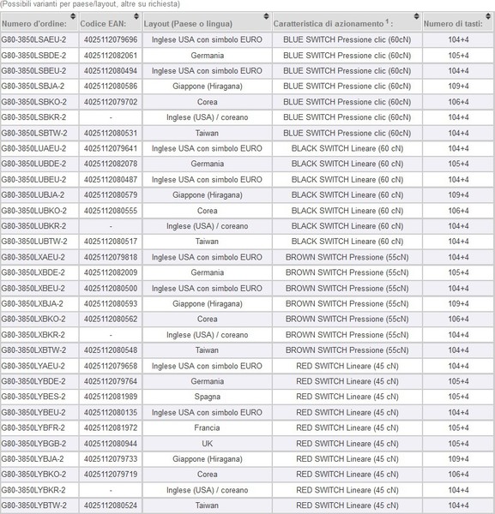The width and height of the screenshot is (495, 514).
Task: Sort by Numero di tasti arrows
Action: pyautogui.click(x=488, y=16)
